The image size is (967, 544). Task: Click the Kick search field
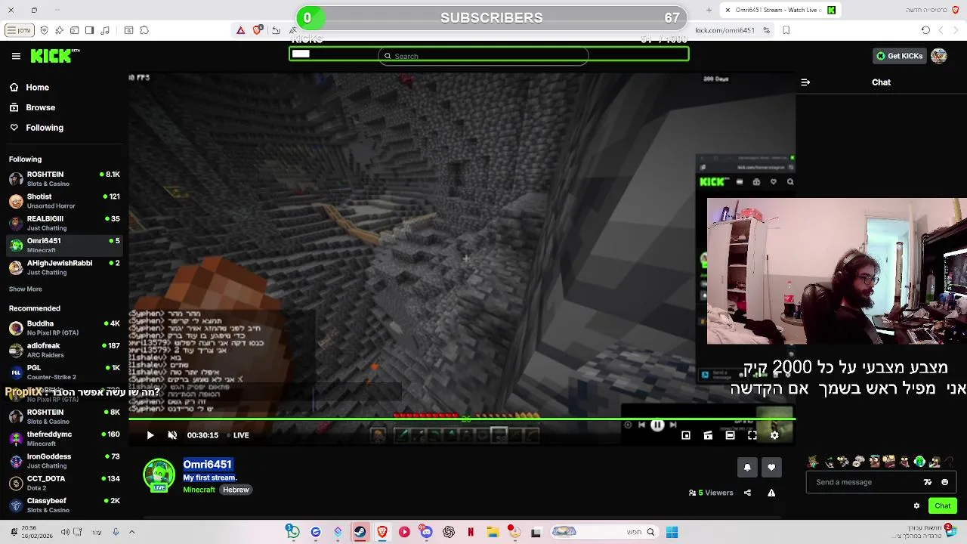[x=483, y=56]
